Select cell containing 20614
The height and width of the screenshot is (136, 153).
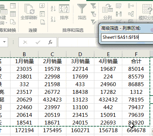coord(24,115)
